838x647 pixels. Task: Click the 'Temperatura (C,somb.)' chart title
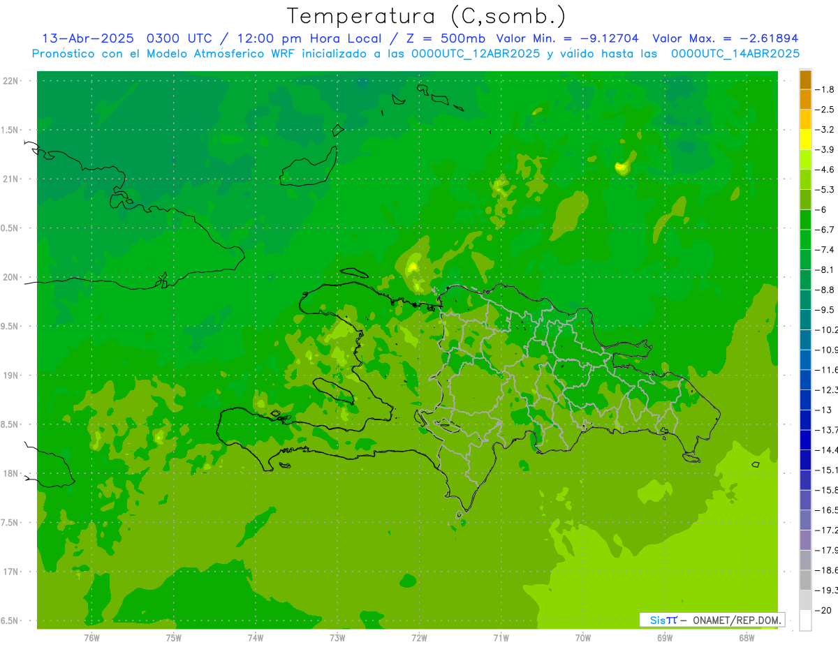[426, 17]
